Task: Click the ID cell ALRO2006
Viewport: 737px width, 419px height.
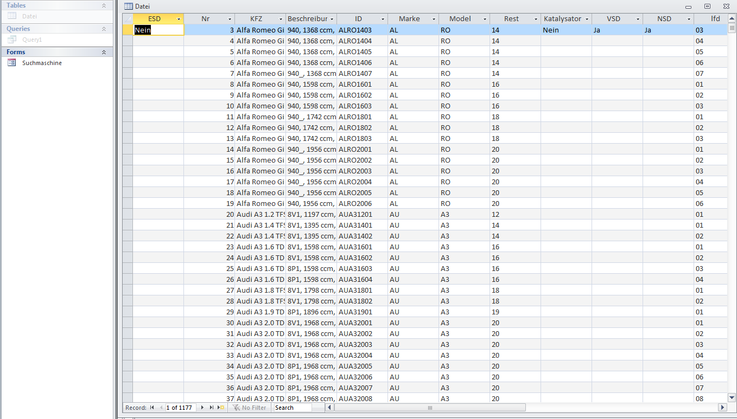Action: pos(362,204)
